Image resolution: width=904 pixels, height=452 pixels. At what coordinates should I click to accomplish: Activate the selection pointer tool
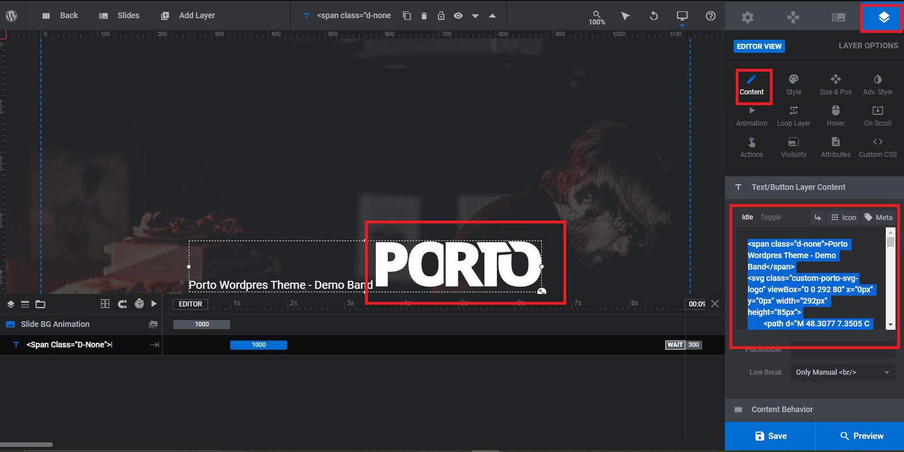tap(625, 16)
